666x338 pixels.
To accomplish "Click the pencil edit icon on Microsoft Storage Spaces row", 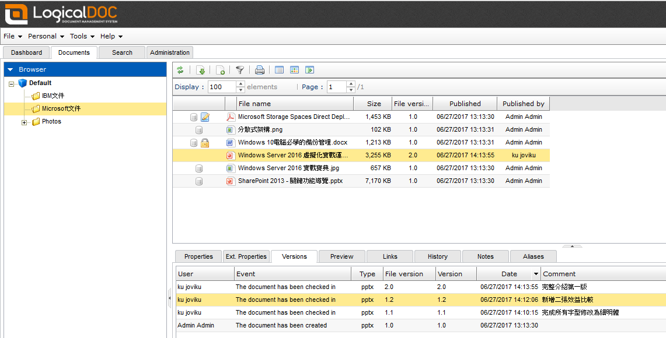I will 205,117.
